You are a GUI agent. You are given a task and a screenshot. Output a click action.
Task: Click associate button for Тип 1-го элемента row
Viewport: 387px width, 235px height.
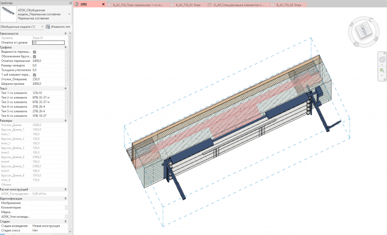point(66,93)
